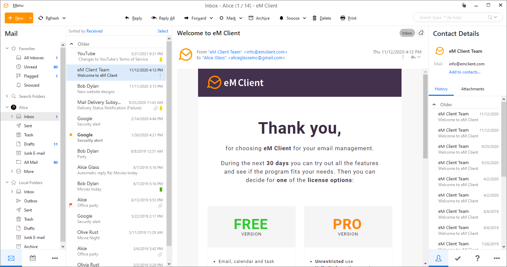Snooze the current email
This screenshot has width=507, height=267.
click(x=290, y=18)
